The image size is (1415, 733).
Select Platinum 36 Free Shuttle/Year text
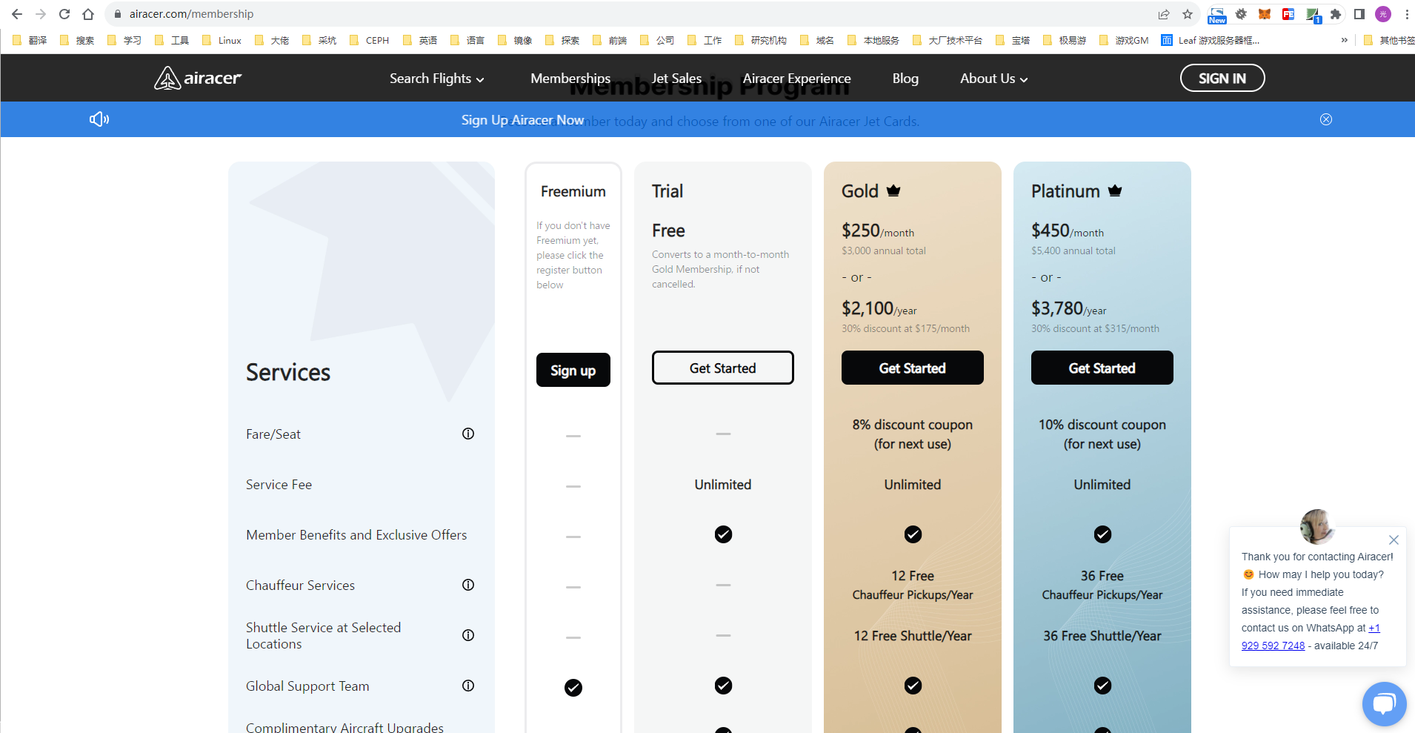1102,636
